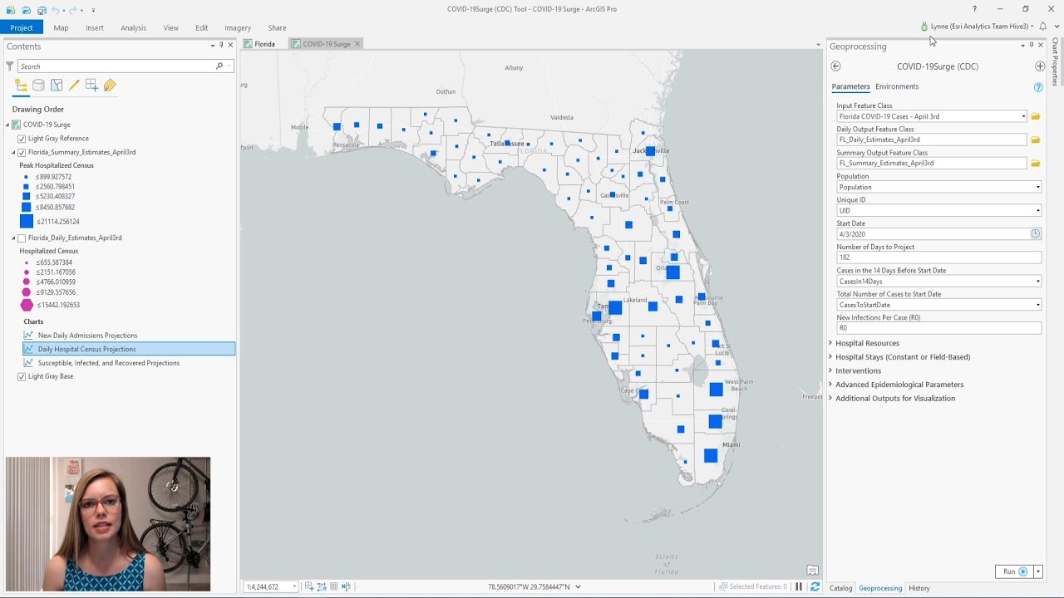Uncheck Florida_Summary_Estimates_April3rd layer visibility

[22, 153]
